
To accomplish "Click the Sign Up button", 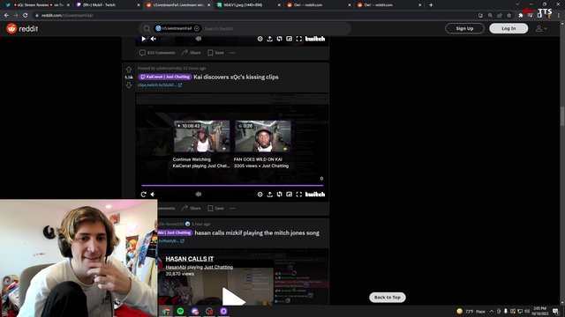I will (x=465, y=28).
